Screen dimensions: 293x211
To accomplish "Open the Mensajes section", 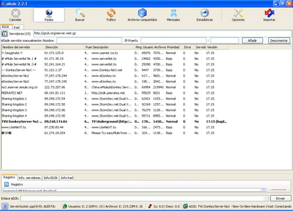I will 173,15.
